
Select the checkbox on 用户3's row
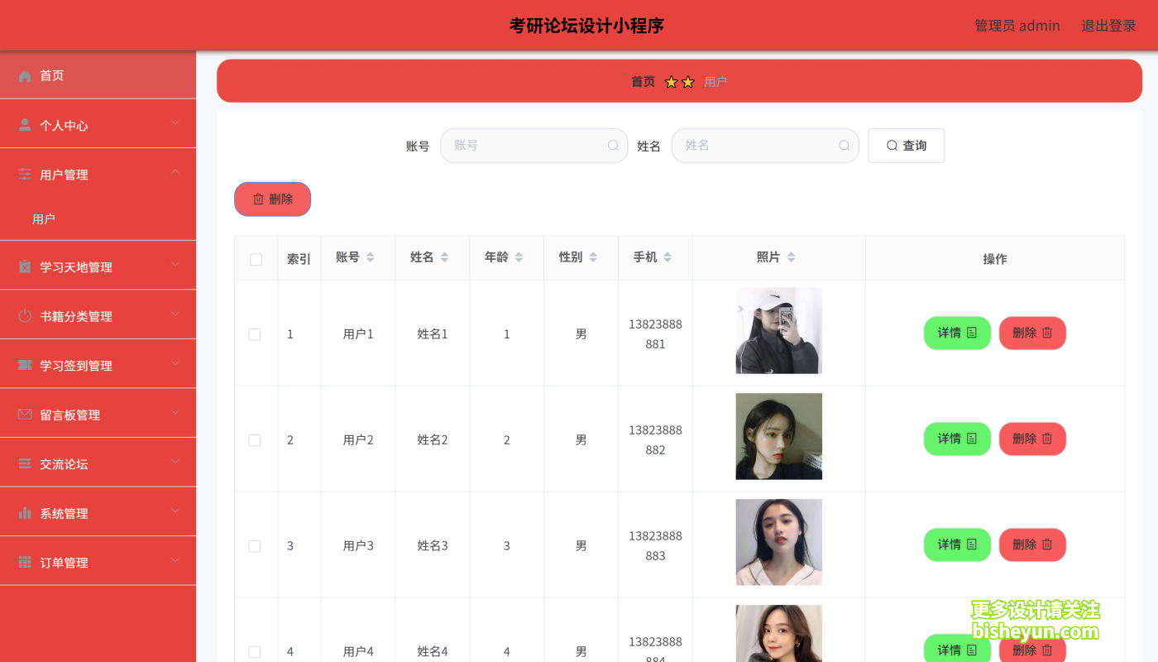tap(255, 545)
